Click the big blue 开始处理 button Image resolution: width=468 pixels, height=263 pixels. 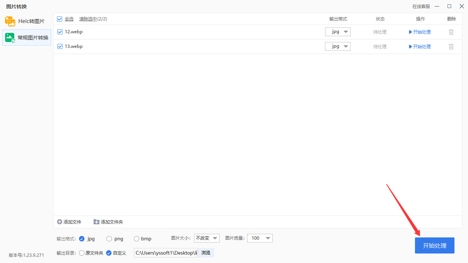[x=435, y=245]
